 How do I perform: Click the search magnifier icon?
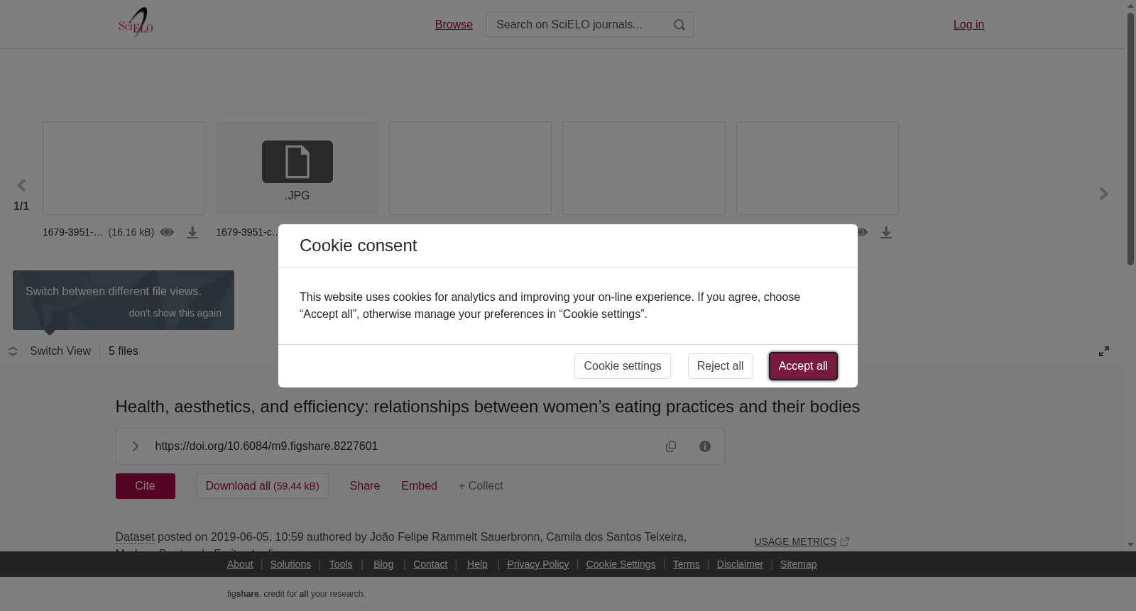click(679, 25)
